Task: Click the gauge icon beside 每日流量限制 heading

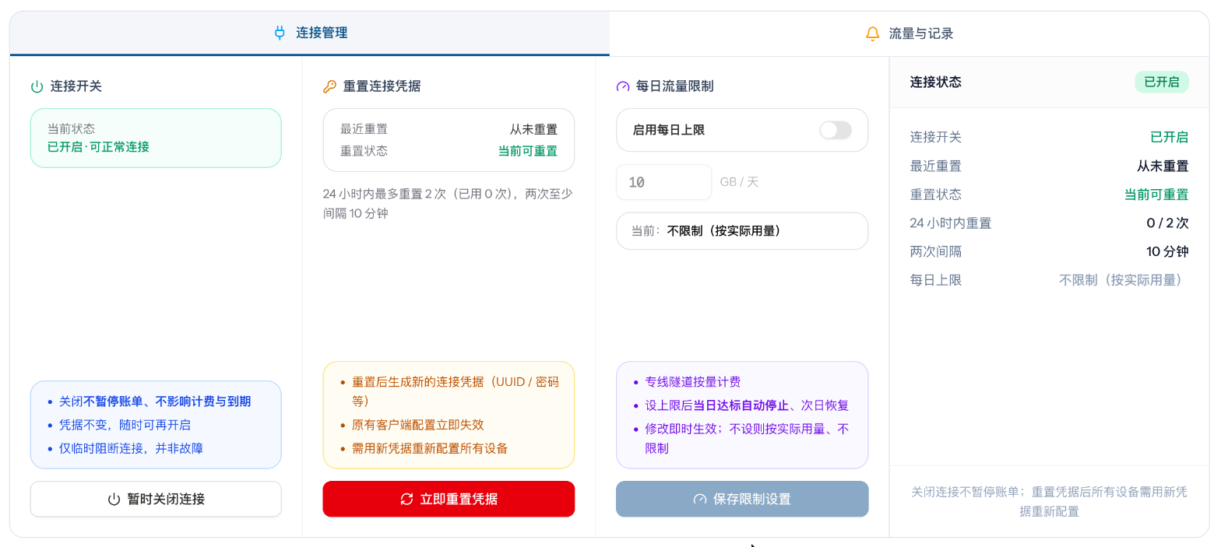Action: tap(623, 86)
